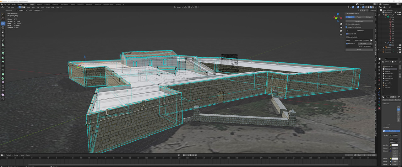Click Use Nodes button
Viewport: 402px width, 167px height.
tap(391, 131)
